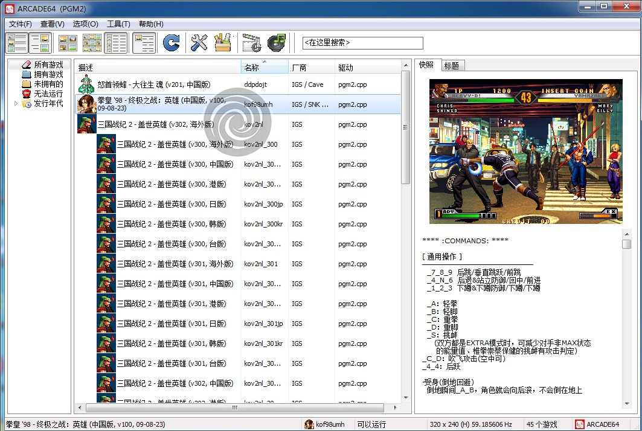Toggle the folder list pane toolbar button
This screenshot has height=431, width=642.
click(x=17, y=43)
